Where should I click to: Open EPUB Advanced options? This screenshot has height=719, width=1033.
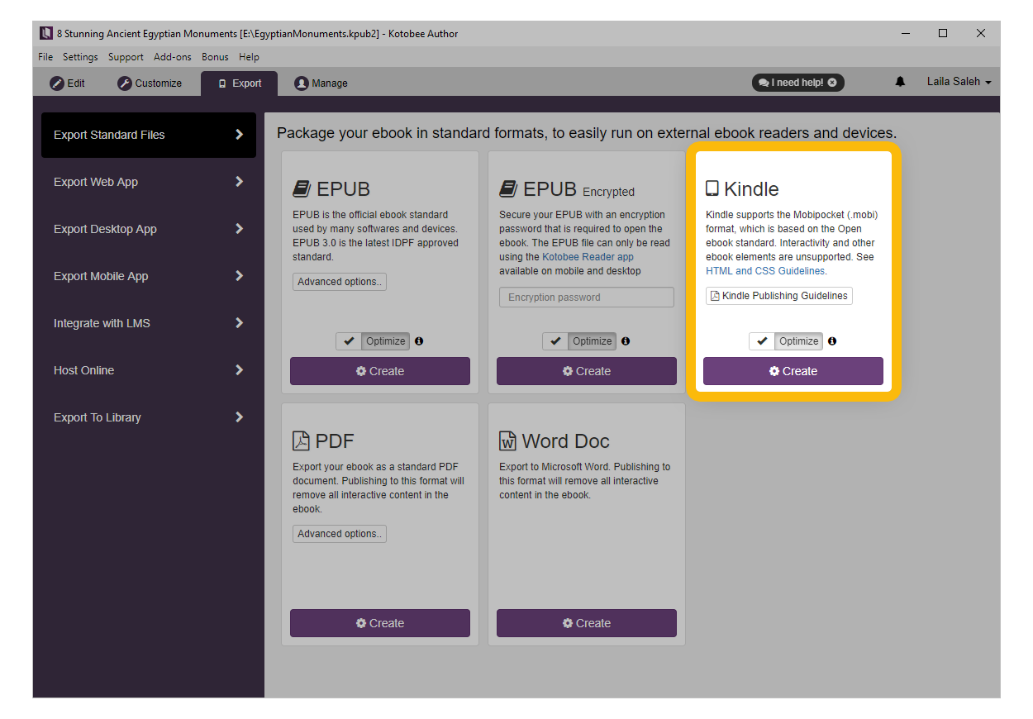click(x=340, y=282)
